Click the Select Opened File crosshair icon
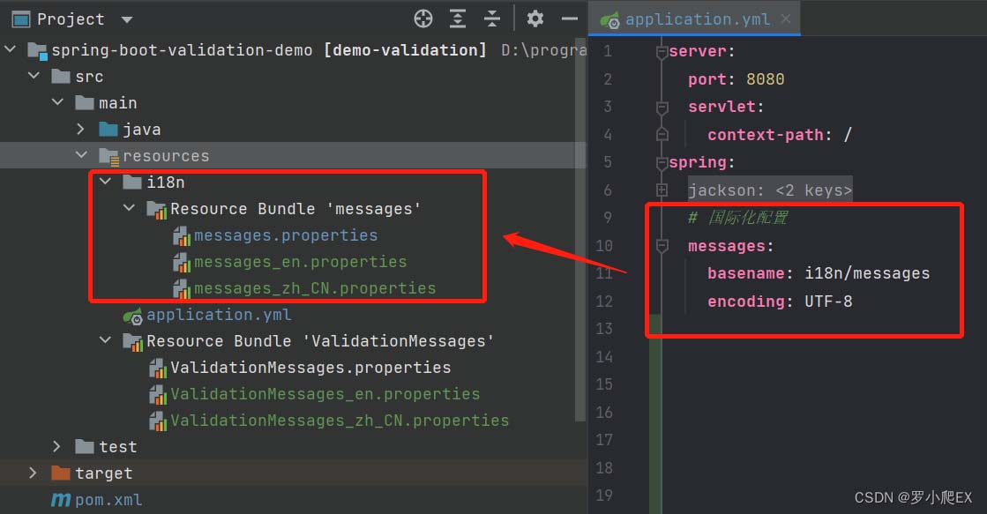Image resolution: width=987 pixels, height=514 pixels. coord(423,19)
